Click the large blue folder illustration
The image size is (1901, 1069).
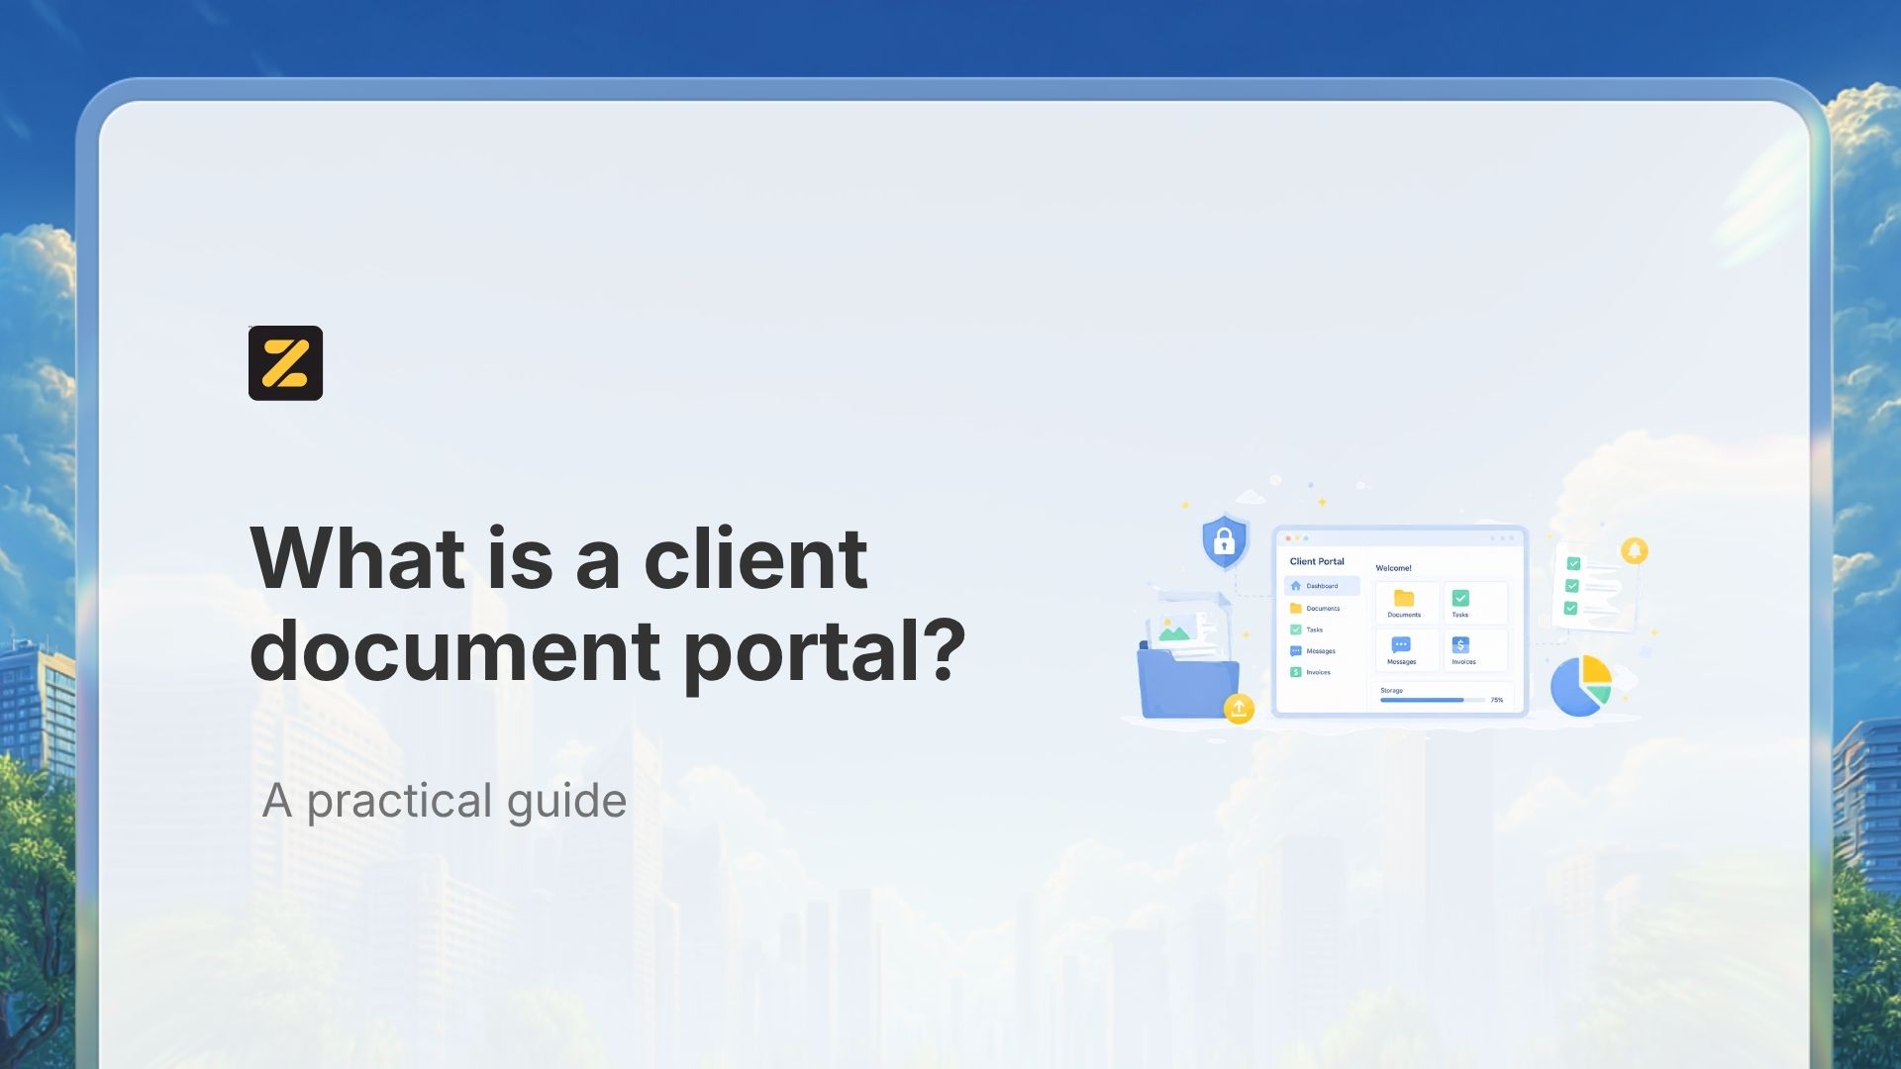pos(1188,681)
